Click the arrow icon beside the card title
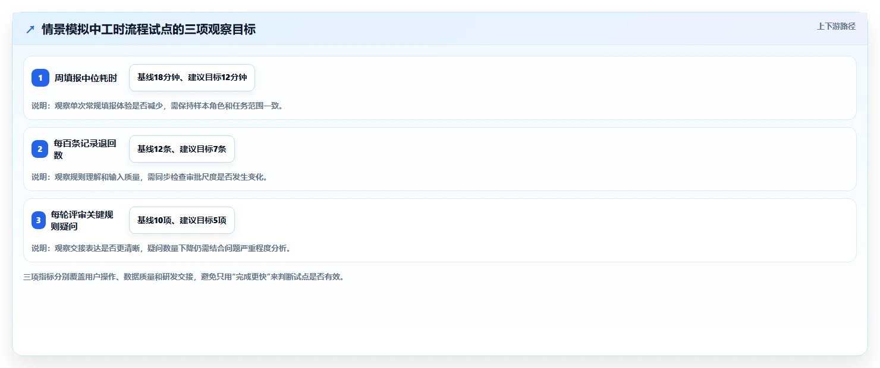Viewport: 880px width, 368px height. 30,30
